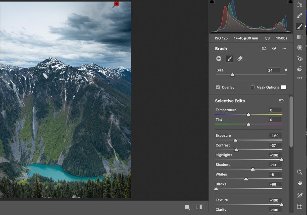Click the white mask color swatch
307x215 pixels.
(283, 88)
